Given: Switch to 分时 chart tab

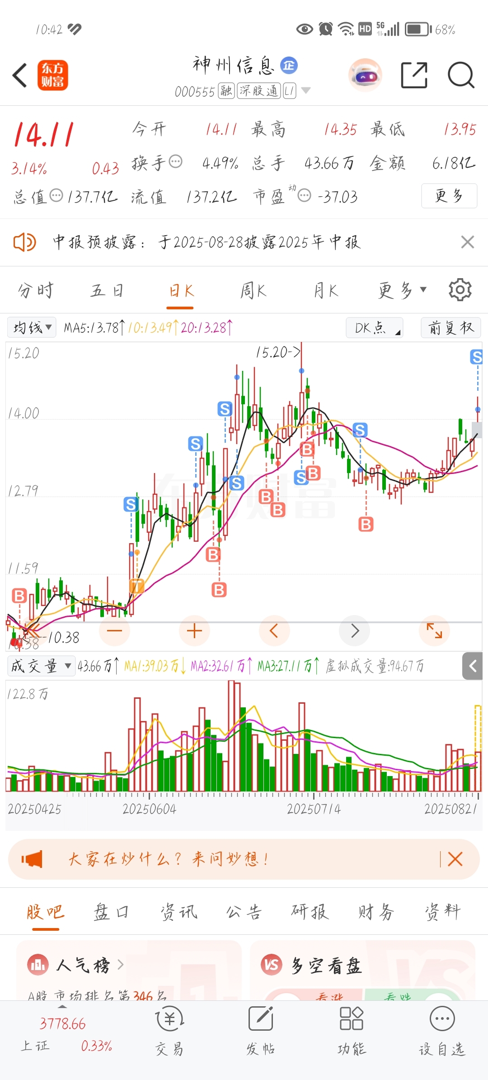Looking at the screenshot, I should click(x=36, y=290).
